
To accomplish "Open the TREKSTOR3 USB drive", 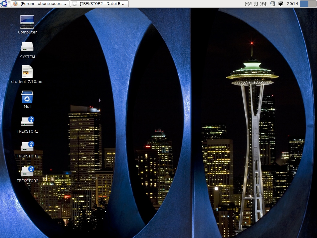I will click(27, 146).
